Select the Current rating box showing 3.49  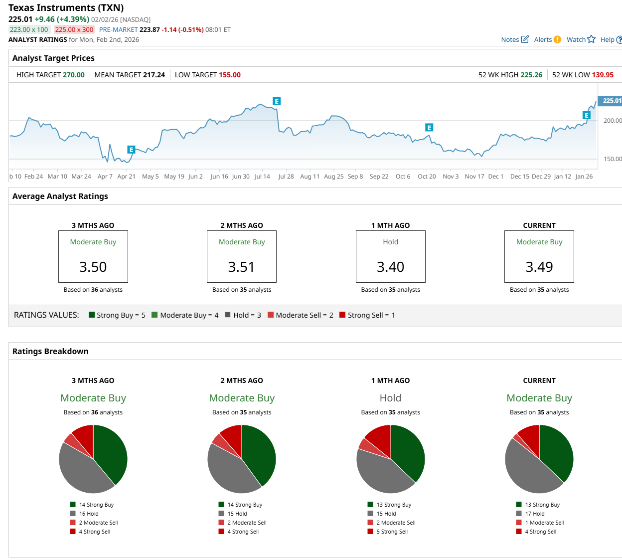pos(539,256)
